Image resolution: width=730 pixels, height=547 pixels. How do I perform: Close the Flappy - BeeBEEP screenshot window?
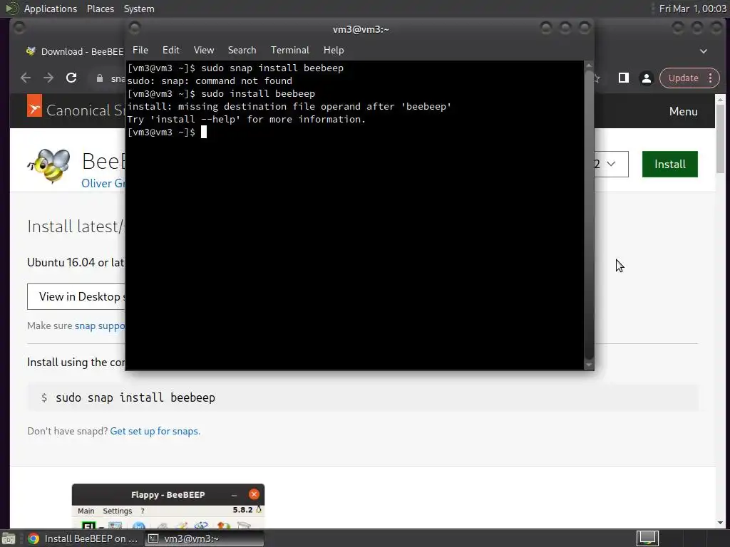(254, 494)
